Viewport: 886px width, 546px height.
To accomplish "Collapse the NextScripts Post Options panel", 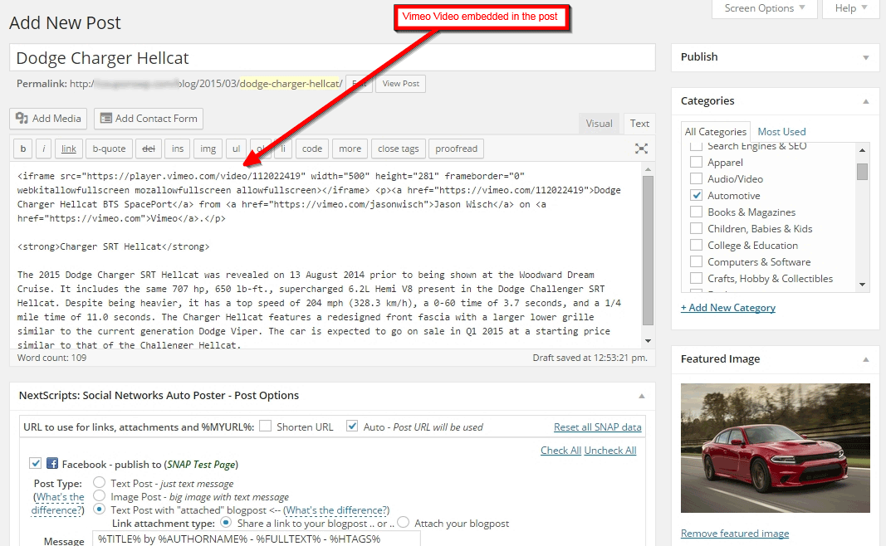I will pyautogui.click(x=642, y=397).
